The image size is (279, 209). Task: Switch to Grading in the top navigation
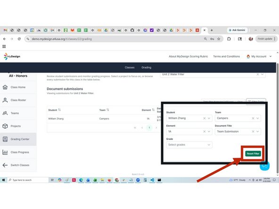(x=146, y=67)
